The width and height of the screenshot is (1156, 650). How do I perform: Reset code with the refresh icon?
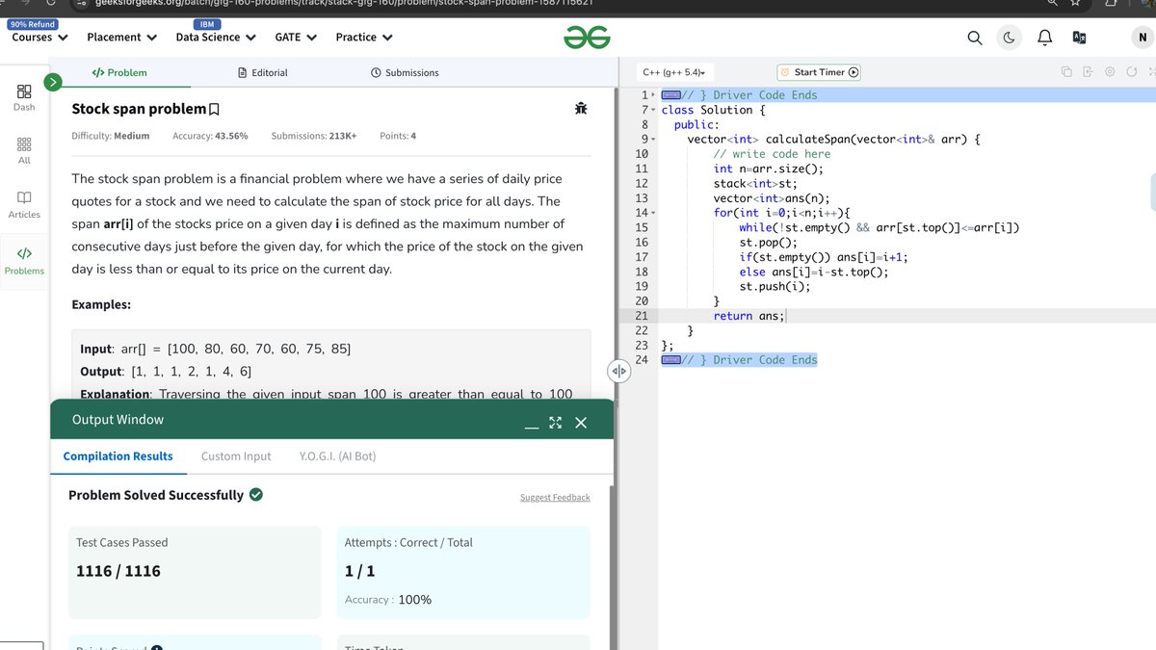pos(1131,72)
